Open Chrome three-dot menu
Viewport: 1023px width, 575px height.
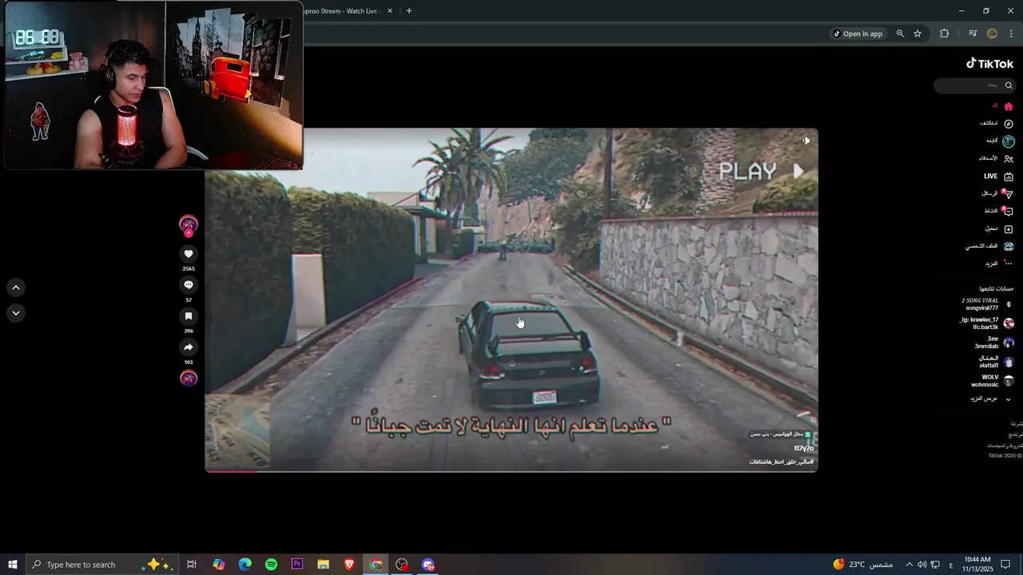[x=1012, y=34]
